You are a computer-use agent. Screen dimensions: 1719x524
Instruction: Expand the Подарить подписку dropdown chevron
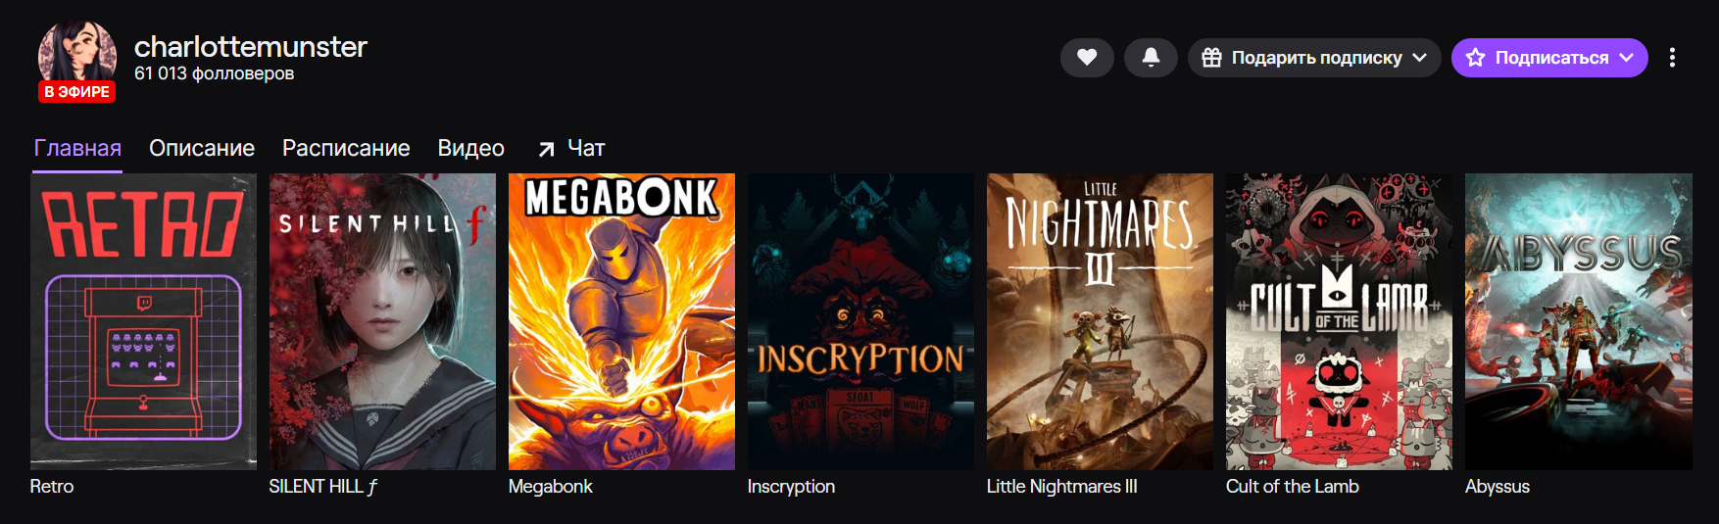coord(1419,58)
